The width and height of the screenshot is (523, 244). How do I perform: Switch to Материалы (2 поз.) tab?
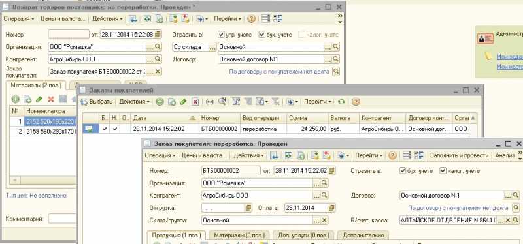pyautogui.click(x=37, y=85)
